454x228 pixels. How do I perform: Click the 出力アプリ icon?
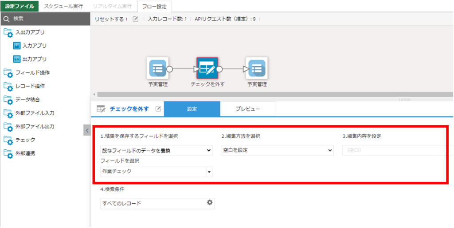(x=17, y=59)
